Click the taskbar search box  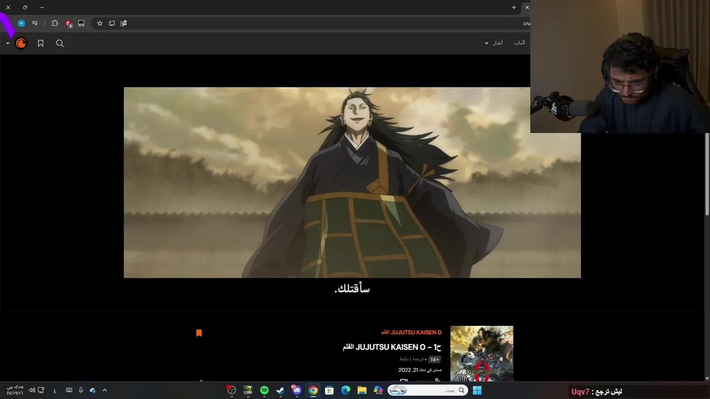point(427,391)
